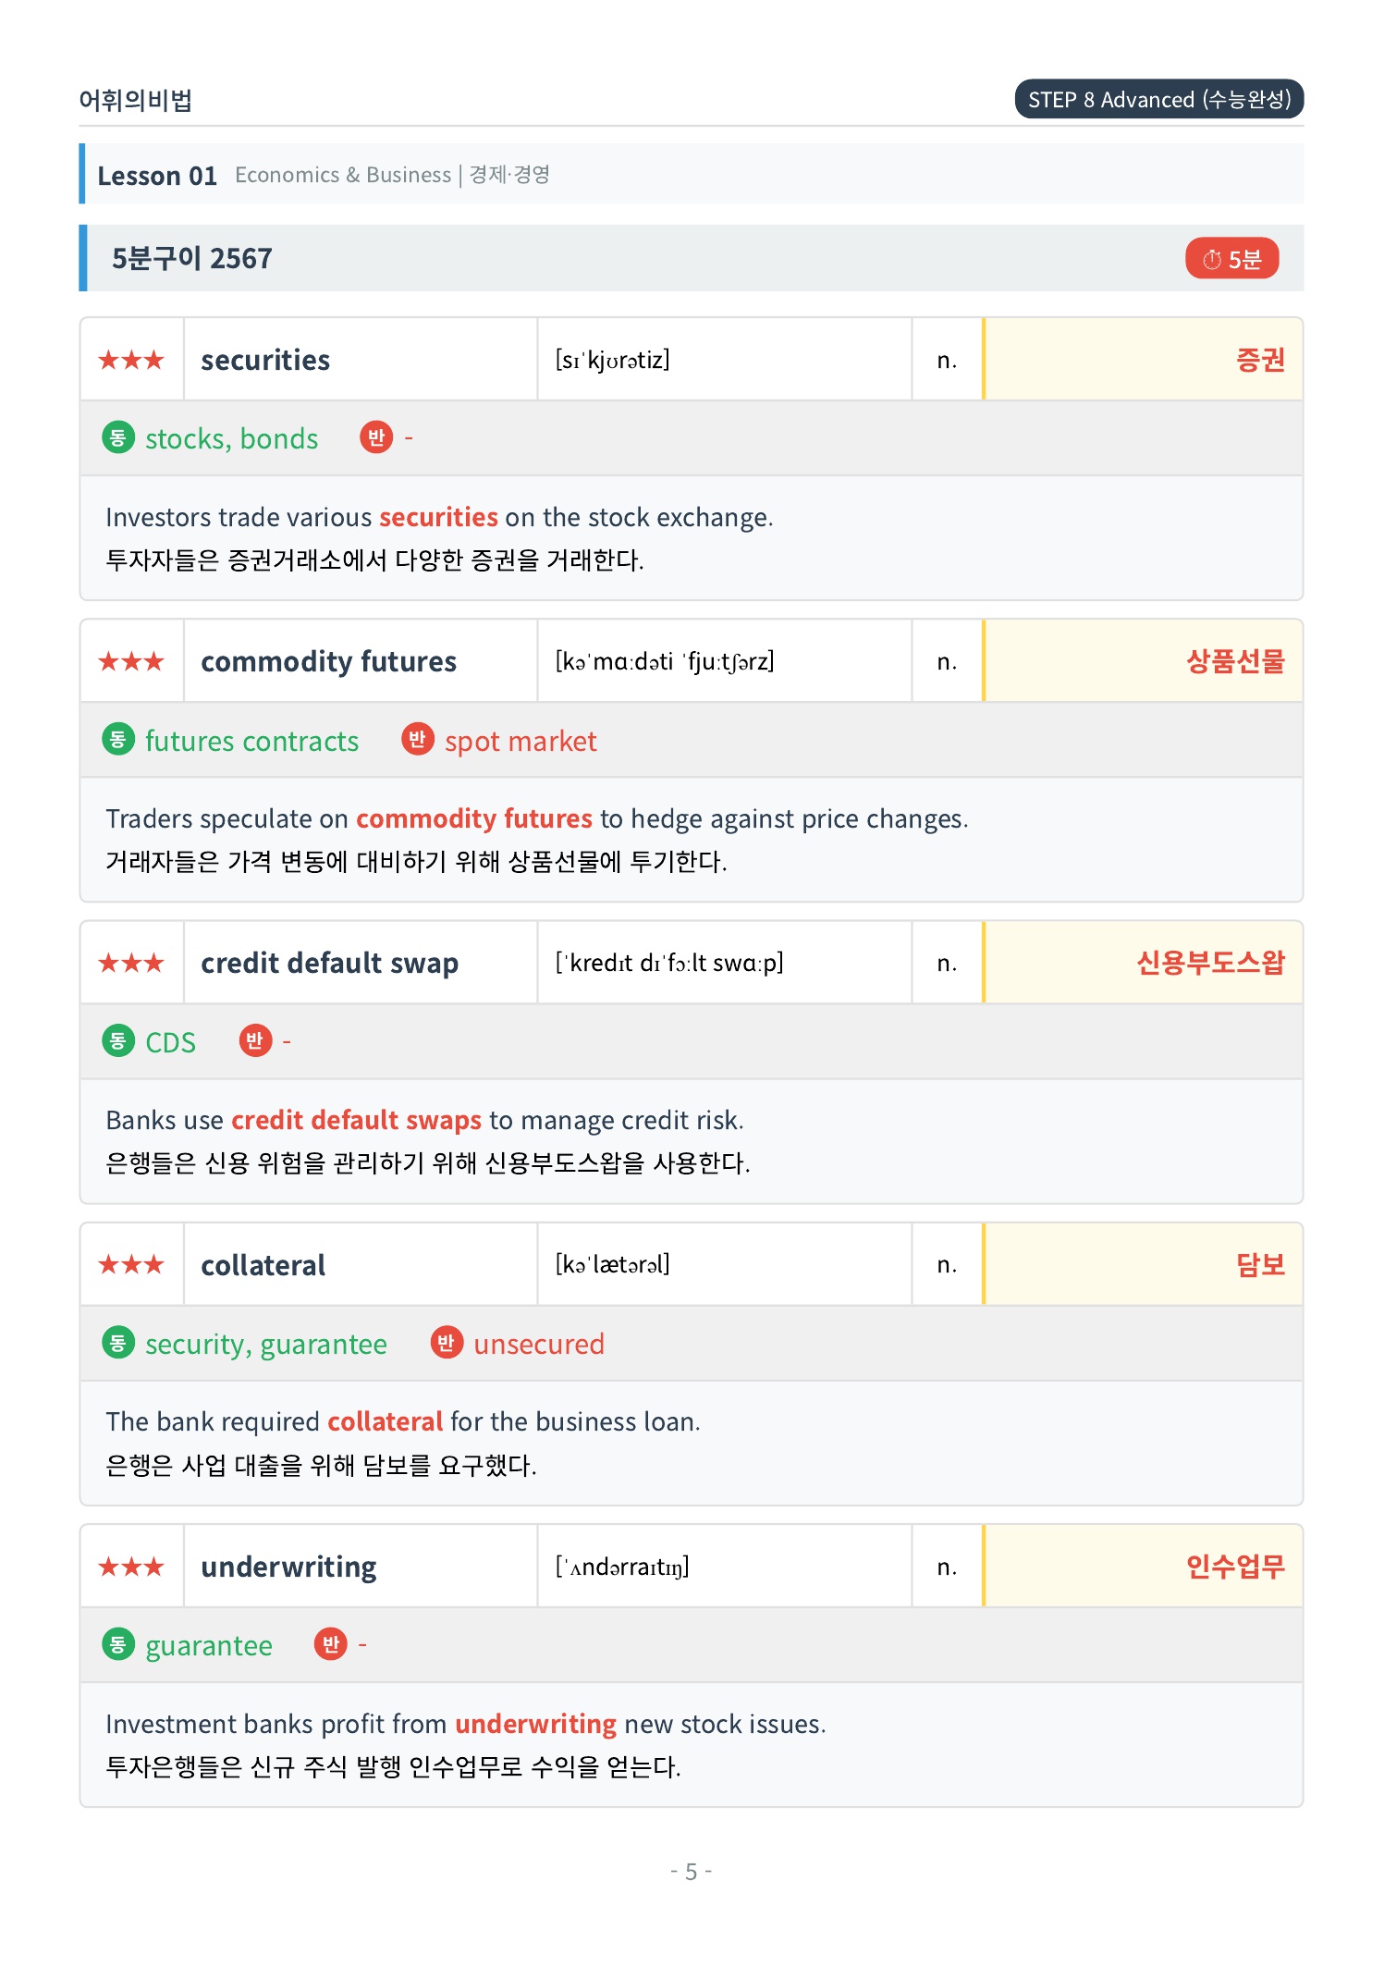The width and height of the screenshot is (1384, 1967).
Task: Click the red 5분 timer badge
Action: [x=1231, y=259]
